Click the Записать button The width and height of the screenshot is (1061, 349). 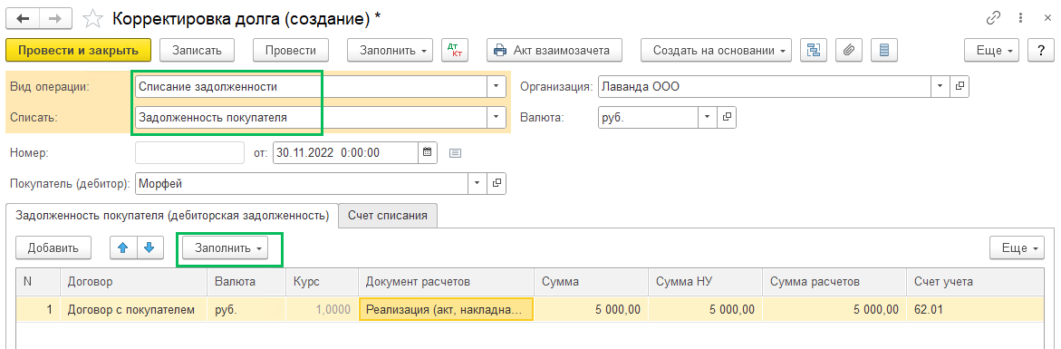197,50
